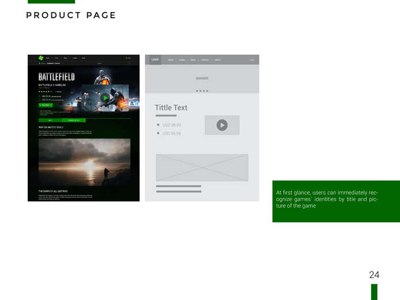Click the highlighted green Games nav item in mockup
The image size is (400, 300).
pyautogui.click(x=57, y=58)
